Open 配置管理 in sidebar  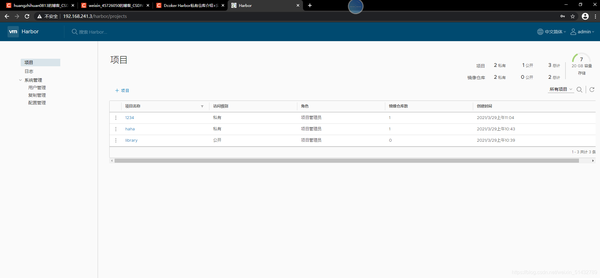[x=37, y=103]
